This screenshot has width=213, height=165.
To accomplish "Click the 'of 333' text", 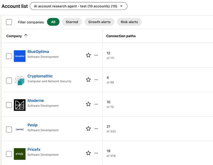I will pyautogui.click(x=111, y=131).
